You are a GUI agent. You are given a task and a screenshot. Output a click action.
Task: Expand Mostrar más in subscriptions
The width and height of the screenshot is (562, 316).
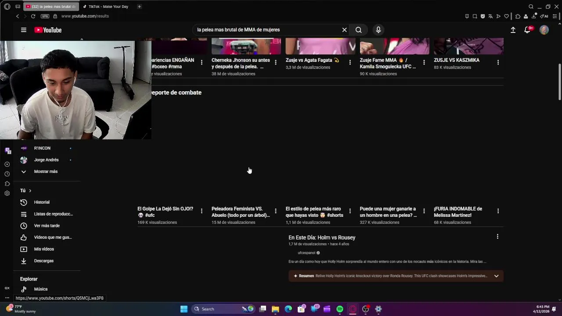pos(46,172)
